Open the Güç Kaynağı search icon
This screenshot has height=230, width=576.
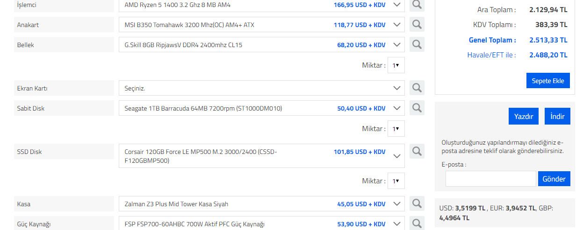[x=417, y=223]
